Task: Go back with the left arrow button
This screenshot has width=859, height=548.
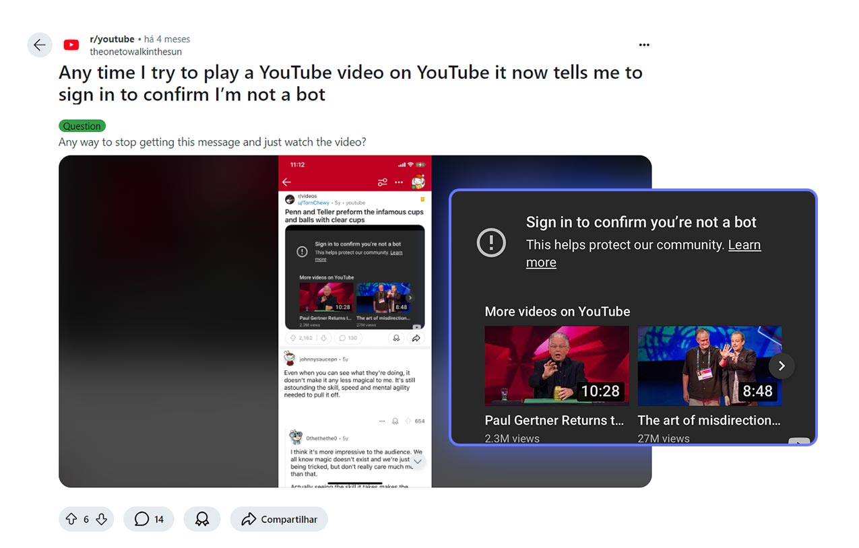Action: [x=40, y=45]
